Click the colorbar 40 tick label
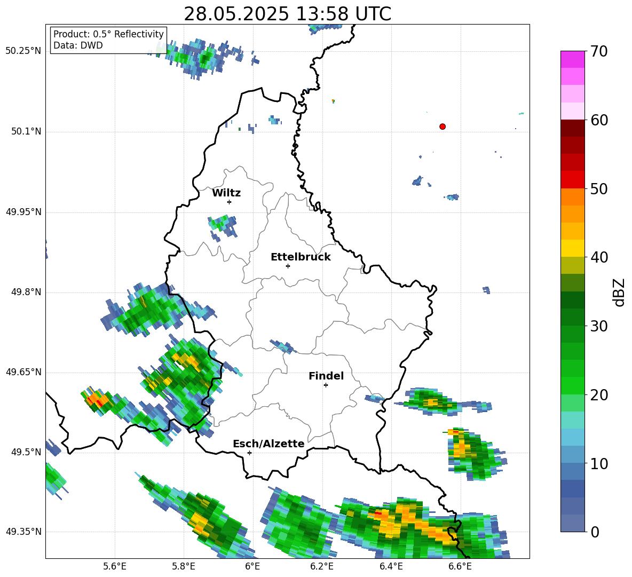The height and width of the screenshot is (577, 632). [x=599, y=257]
